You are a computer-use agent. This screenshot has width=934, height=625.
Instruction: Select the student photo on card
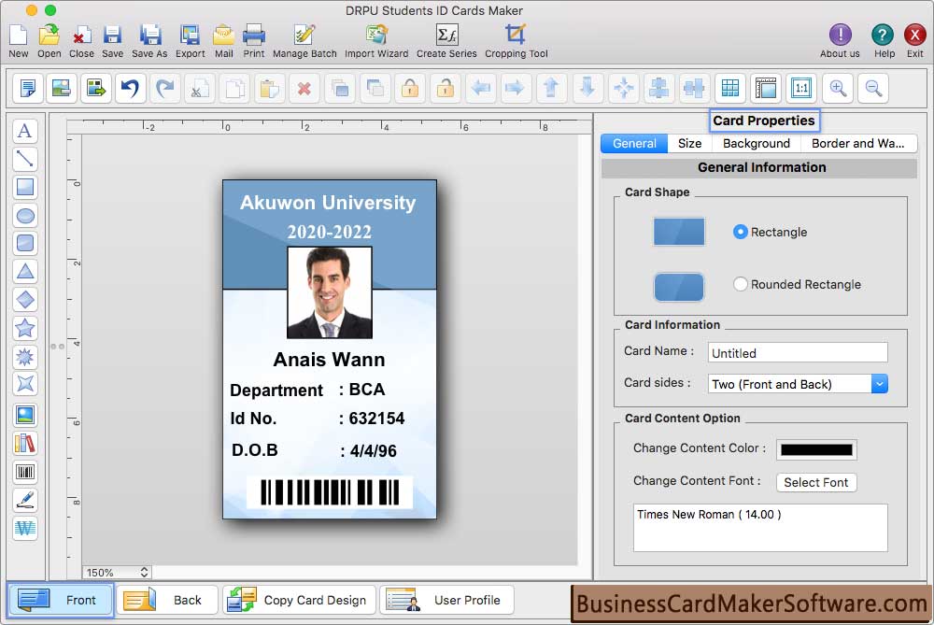(x=330, y=292)
